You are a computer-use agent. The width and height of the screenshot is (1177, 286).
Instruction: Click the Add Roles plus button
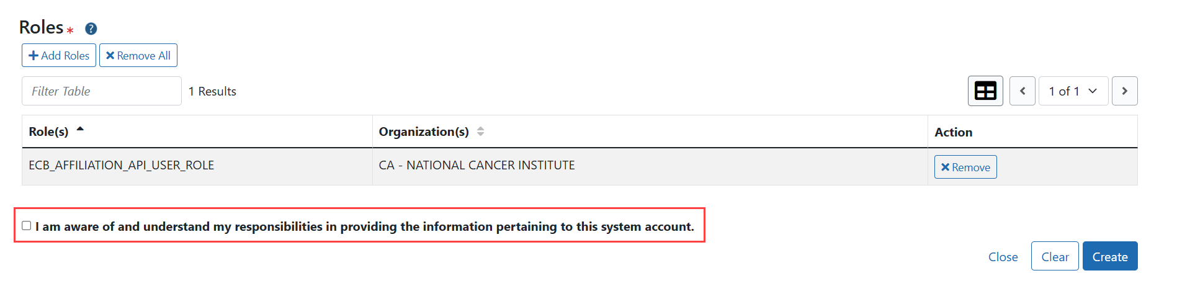pos(59,55)
